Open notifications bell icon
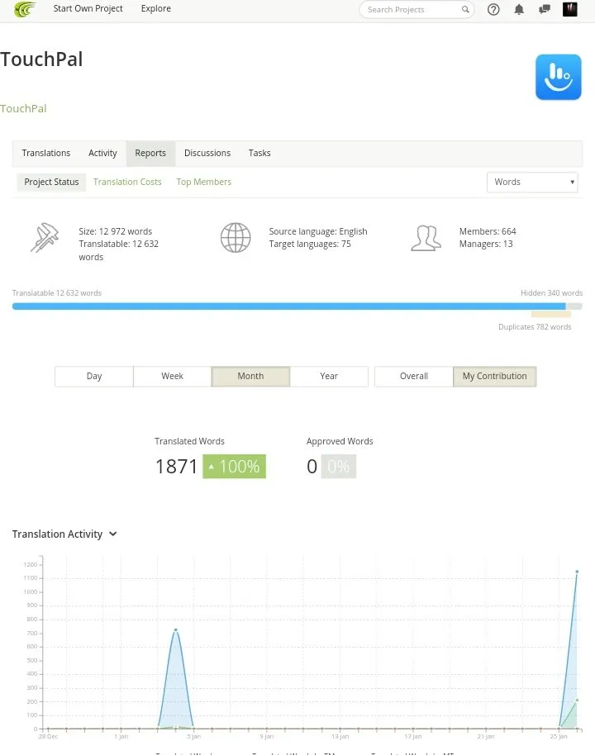Viewport: 595px width, 755px height. coord(519,10)
